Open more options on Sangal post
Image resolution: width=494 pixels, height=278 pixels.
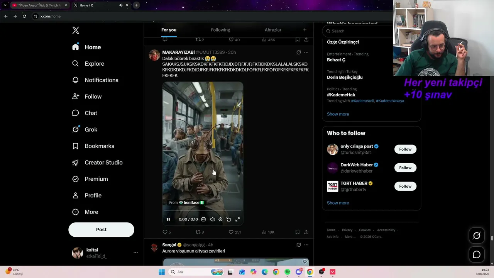tap(306, 245)
